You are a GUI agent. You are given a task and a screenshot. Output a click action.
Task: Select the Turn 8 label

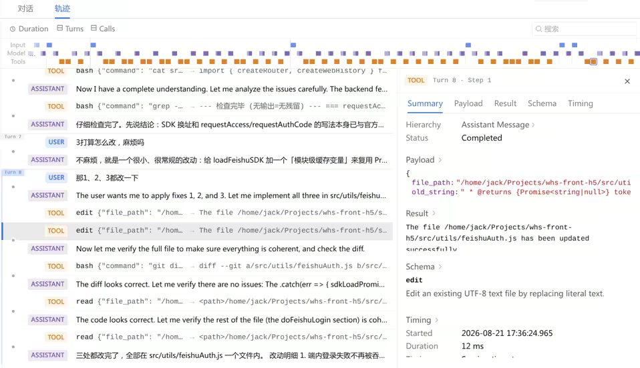point(13,172)
